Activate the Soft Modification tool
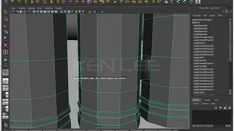The image size is (234, 131). [5, 59]
